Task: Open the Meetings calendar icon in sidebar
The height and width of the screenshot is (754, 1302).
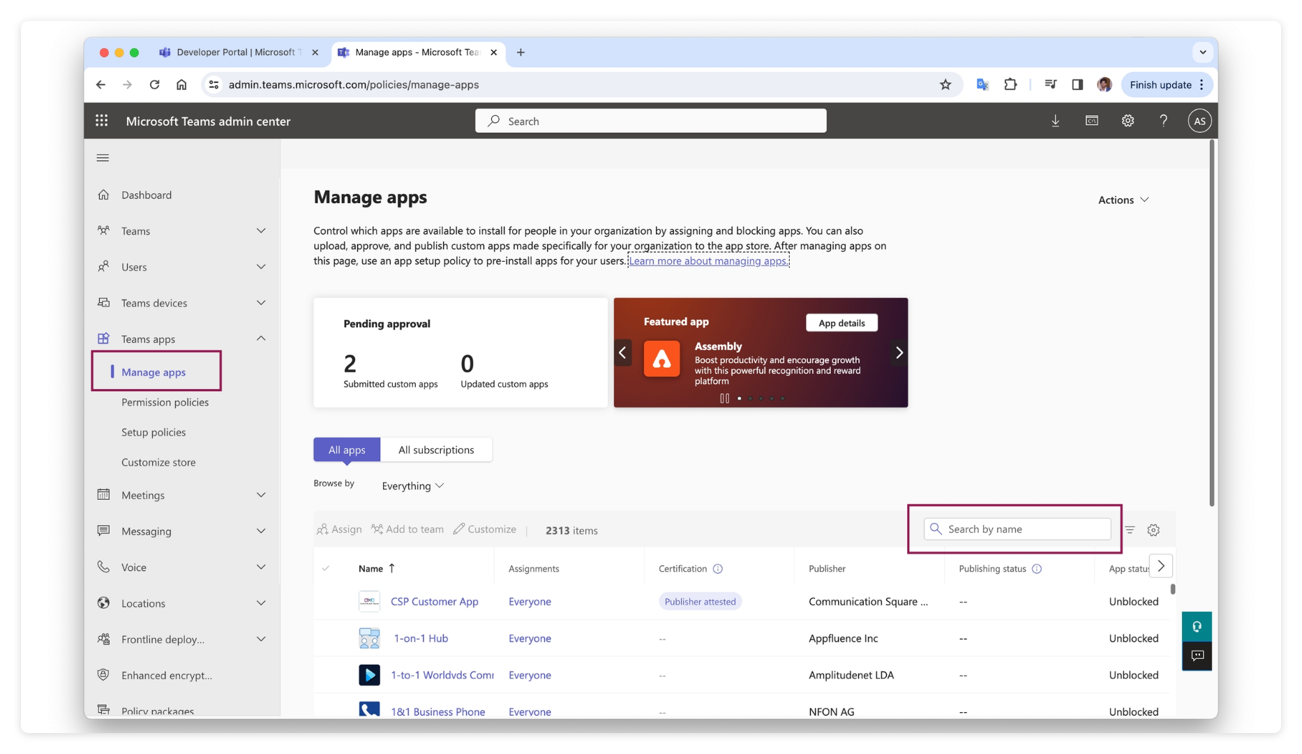Action: click(x=103, y=495)
